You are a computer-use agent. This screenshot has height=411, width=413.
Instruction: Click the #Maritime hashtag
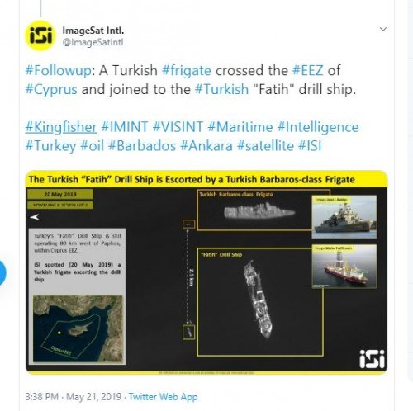tap(240, 127)
